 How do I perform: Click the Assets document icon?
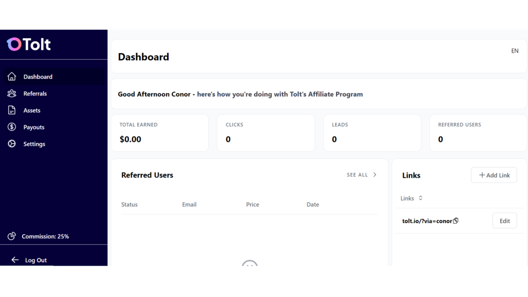click(x=12, y=110)
